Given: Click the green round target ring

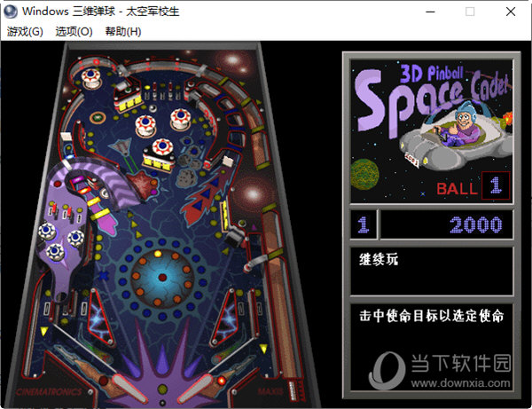Looking at the screenshot, I should point(98,118).
